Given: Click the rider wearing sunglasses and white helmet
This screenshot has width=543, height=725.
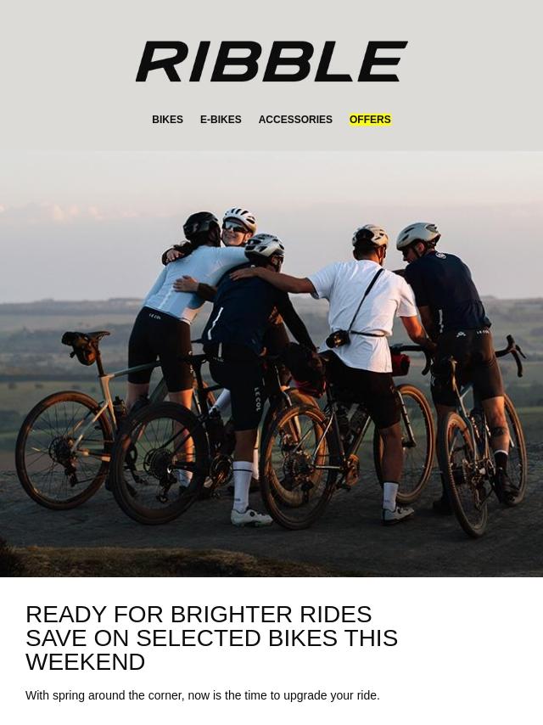Looking at the screenshot, I should [x=239, y=225].
